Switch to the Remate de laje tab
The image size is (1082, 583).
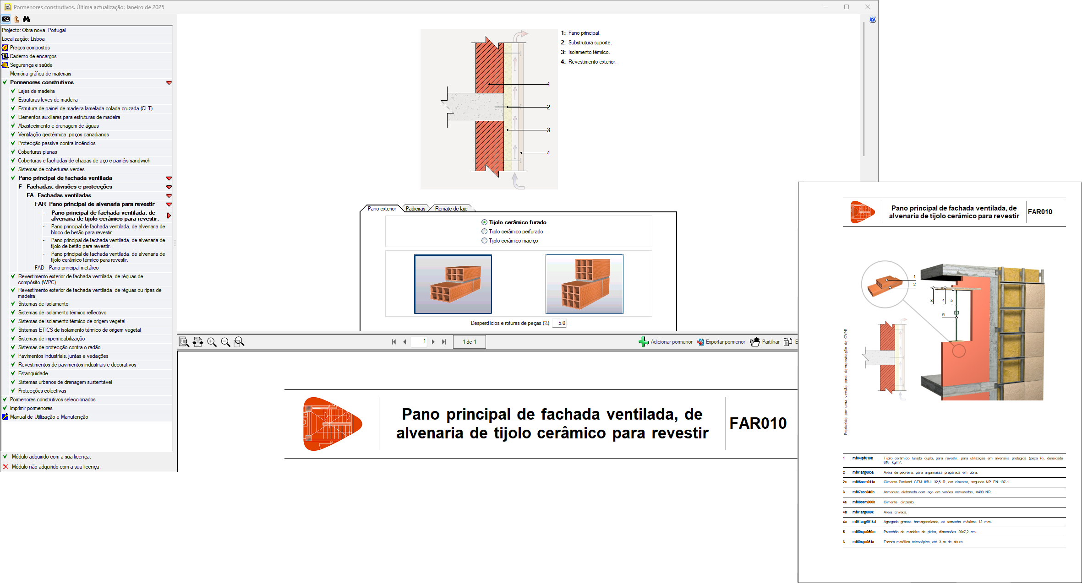451,209
